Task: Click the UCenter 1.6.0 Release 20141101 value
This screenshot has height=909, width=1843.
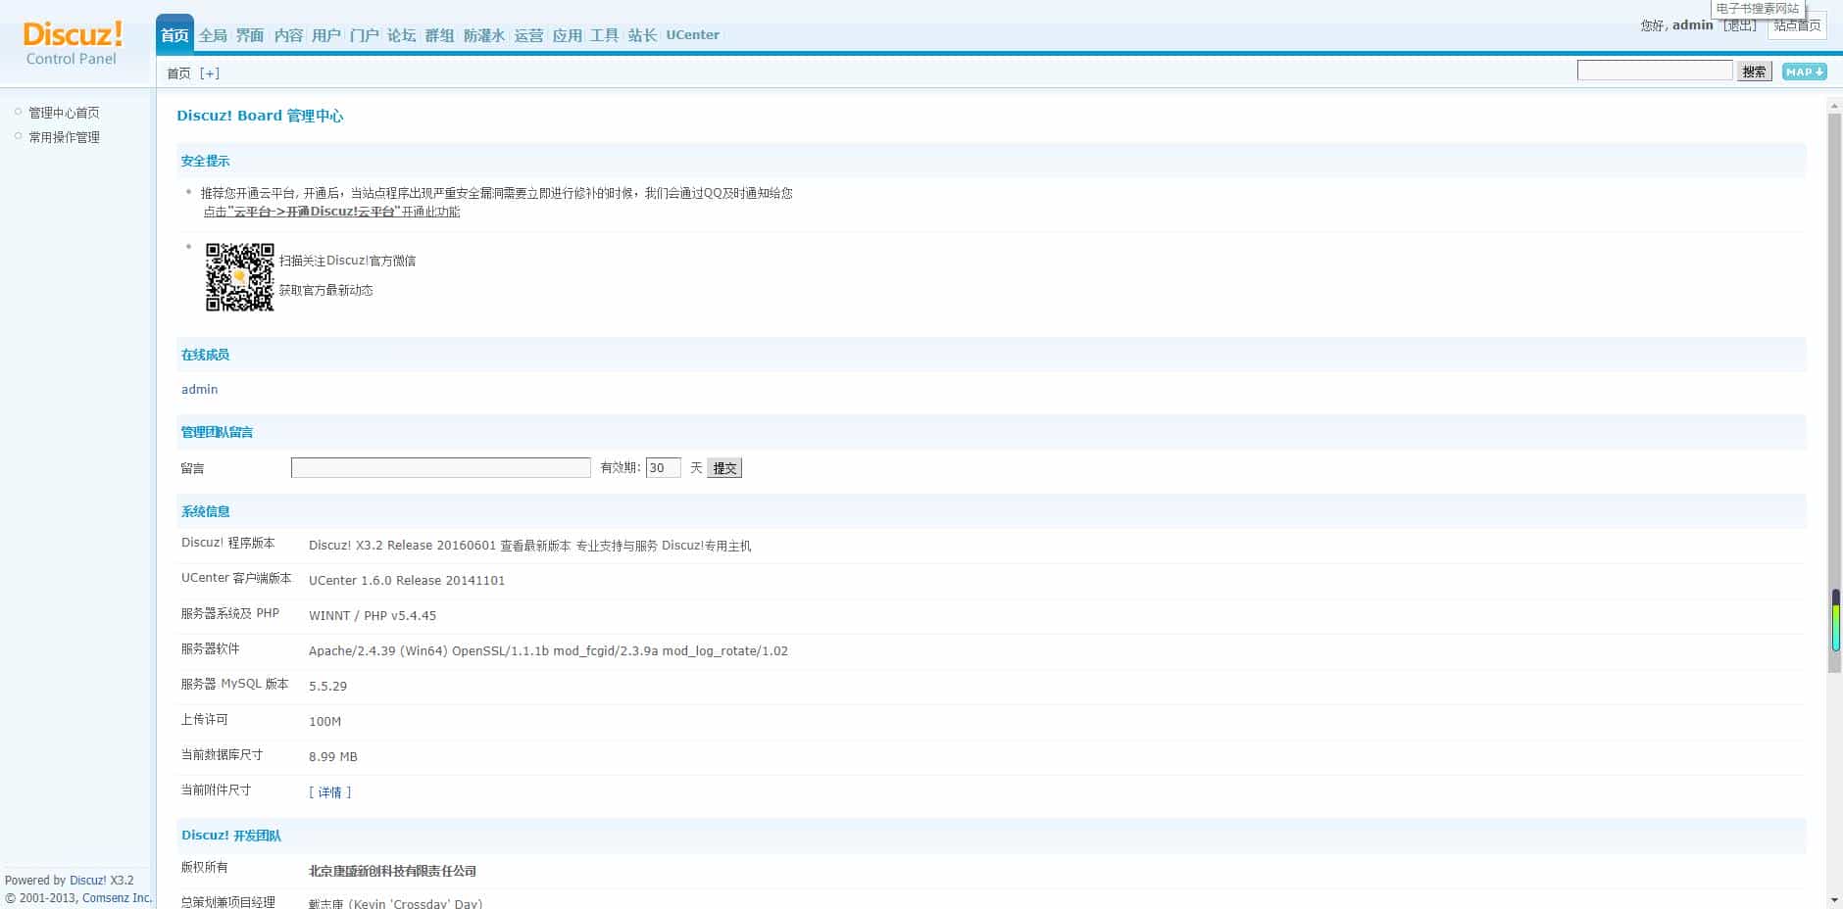Action: tap(407, 581)
